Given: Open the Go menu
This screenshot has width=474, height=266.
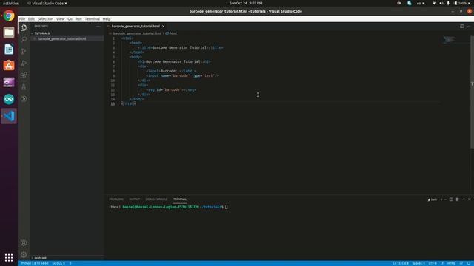Looking at the screenshot, I should click(70, 18).
